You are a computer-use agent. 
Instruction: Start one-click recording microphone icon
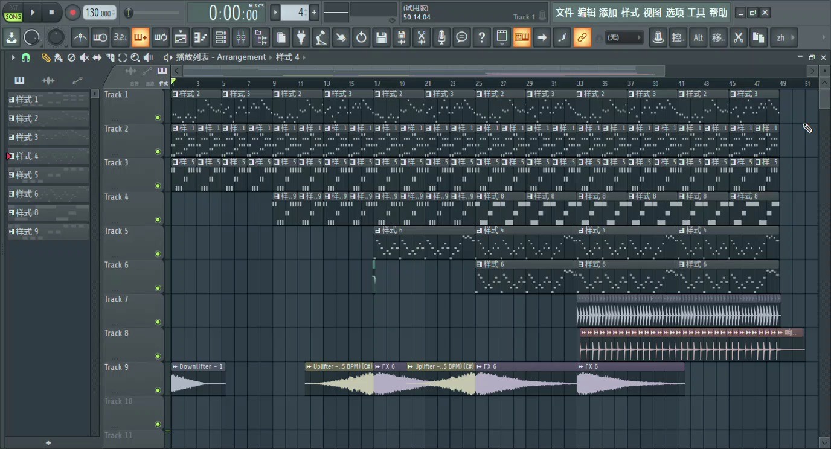click(441, 37)
